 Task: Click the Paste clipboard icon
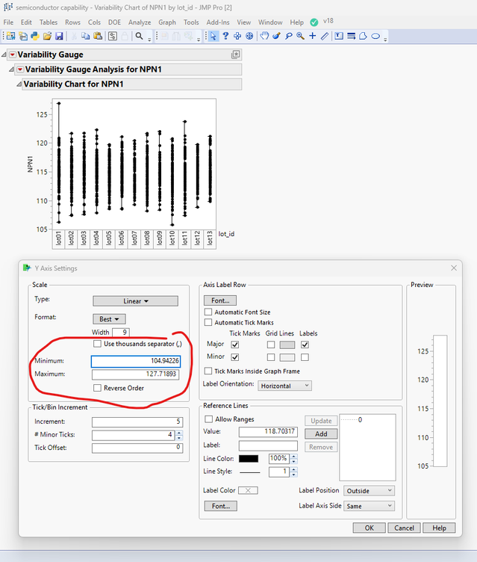(x=97, y=36)
